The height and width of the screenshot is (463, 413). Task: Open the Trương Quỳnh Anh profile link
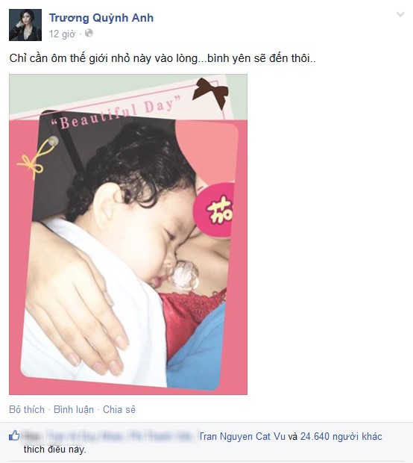(101, 18)
